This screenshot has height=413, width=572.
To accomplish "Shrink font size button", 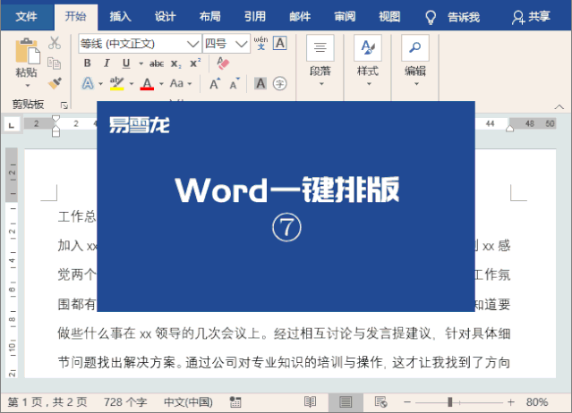I will 235,84.
